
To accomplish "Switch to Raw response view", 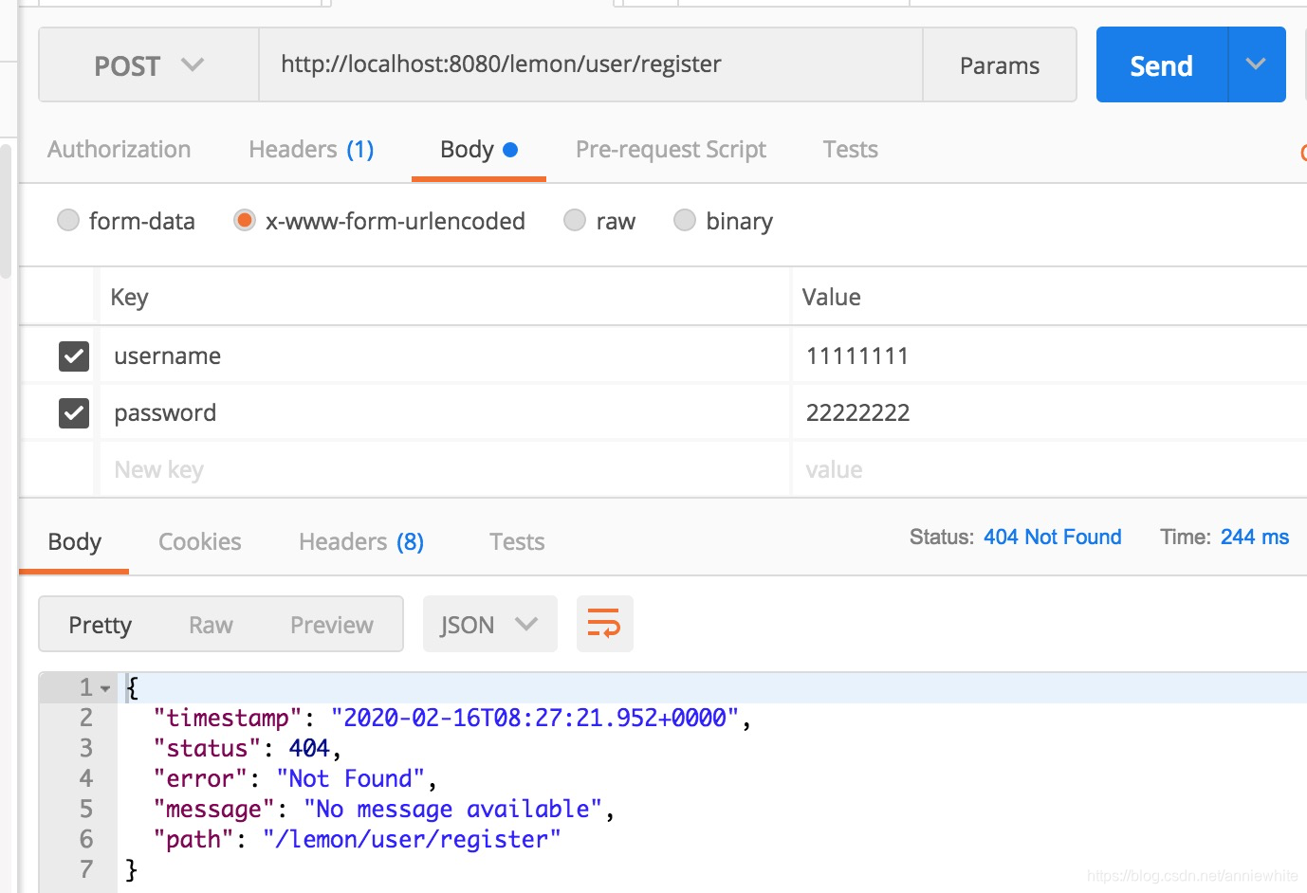I will tap(211, 625).
